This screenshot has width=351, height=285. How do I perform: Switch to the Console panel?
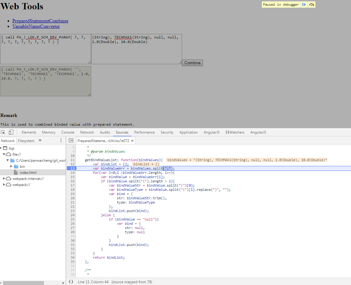68,132
